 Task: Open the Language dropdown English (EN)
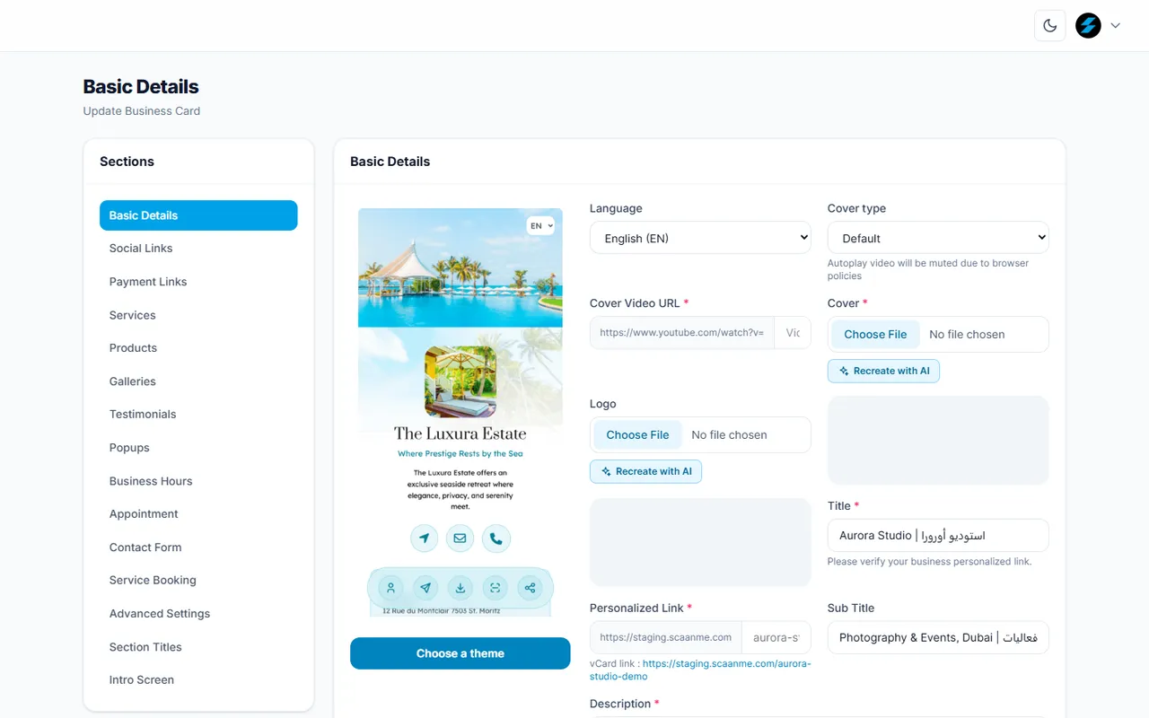point(700,238)
